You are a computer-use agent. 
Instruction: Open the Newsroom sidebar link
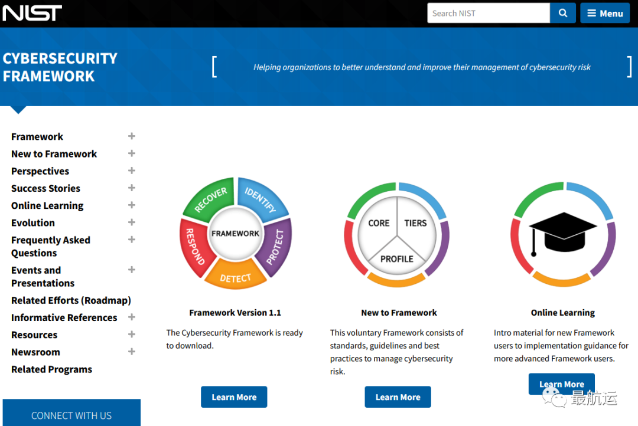pyautogui.click(x=35, y=352)
